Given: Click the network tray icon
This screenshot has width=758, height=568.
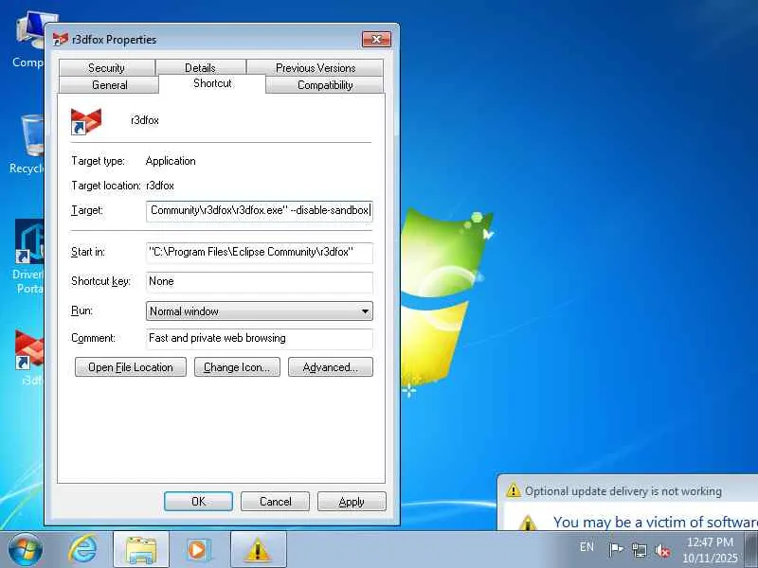Looking at the screenshot, I should (639, 550).
